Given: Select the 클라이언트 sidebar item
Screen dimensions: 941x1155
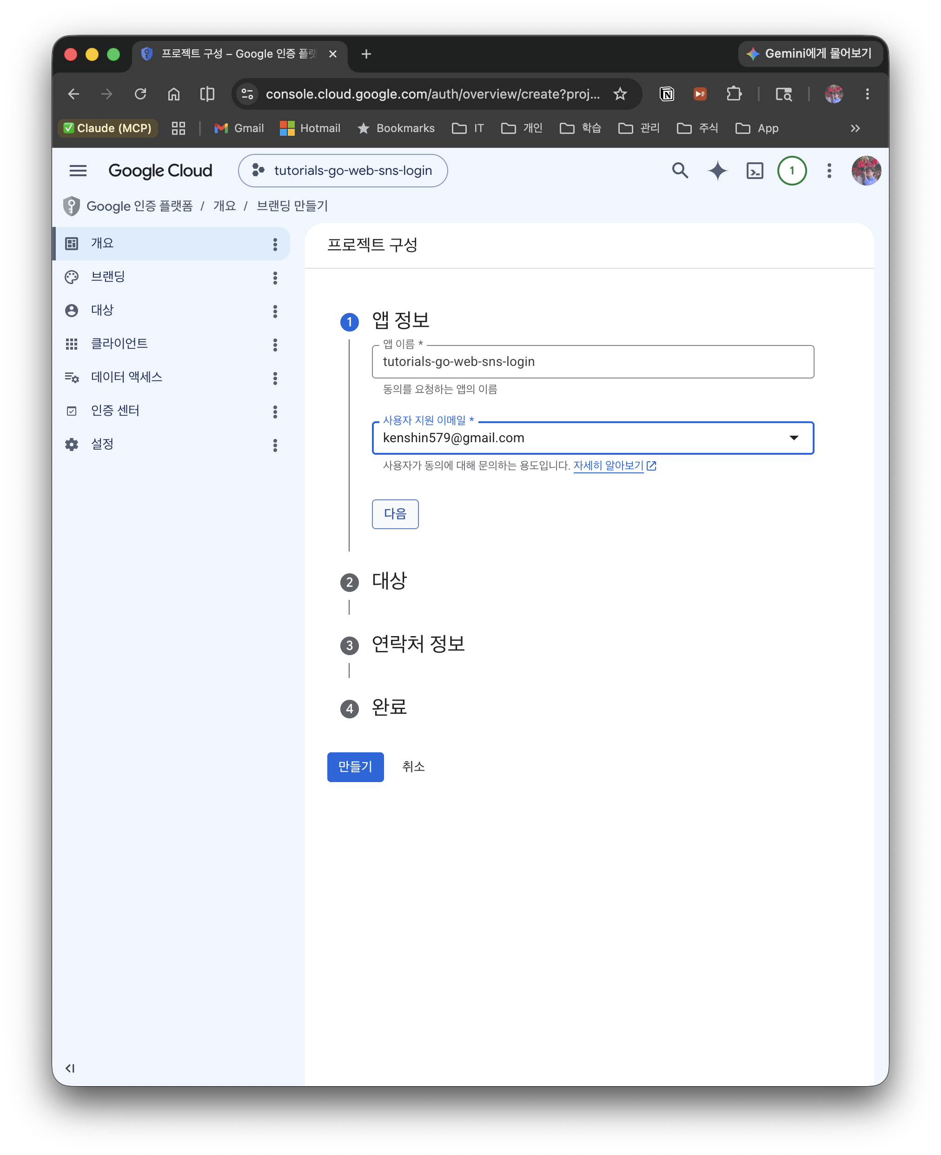Looking at the screenshot, I should (x=171, y=344).
